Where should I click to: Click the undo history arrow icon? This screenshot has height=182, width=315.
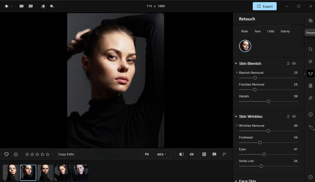click(311, 127)
